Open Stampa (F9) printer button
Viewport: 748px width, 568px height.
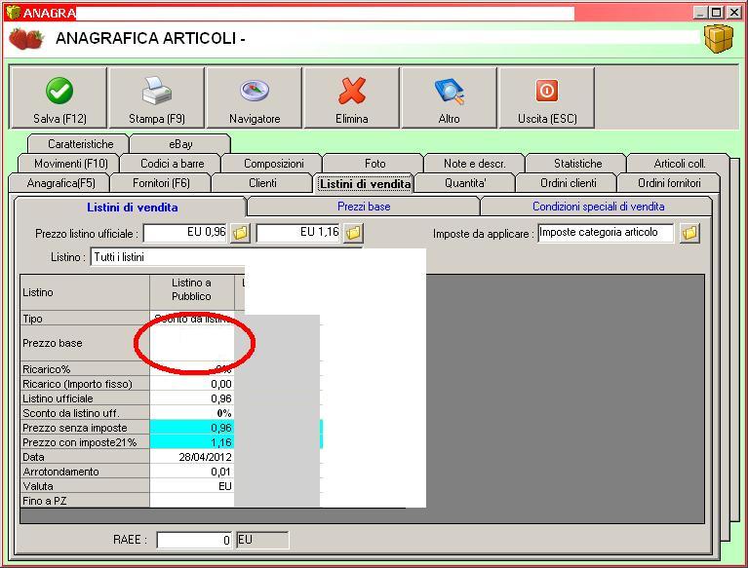[x=156, y=97]
